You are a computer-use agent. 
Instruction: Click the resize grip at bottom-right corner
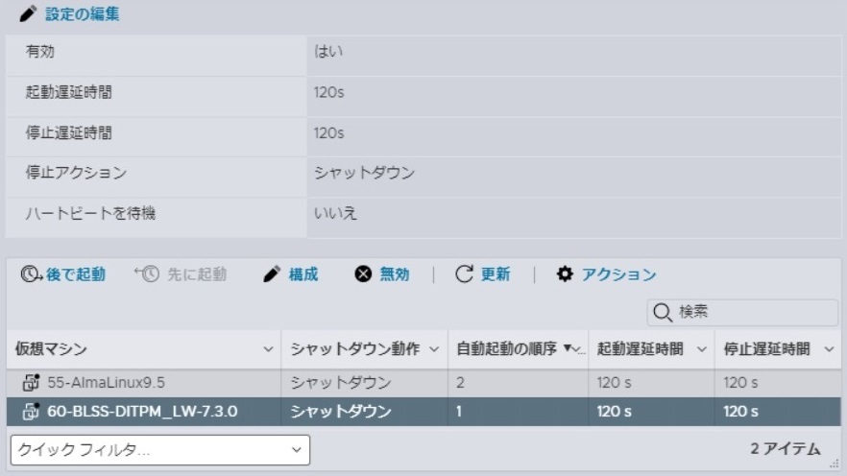click(834, 463)
